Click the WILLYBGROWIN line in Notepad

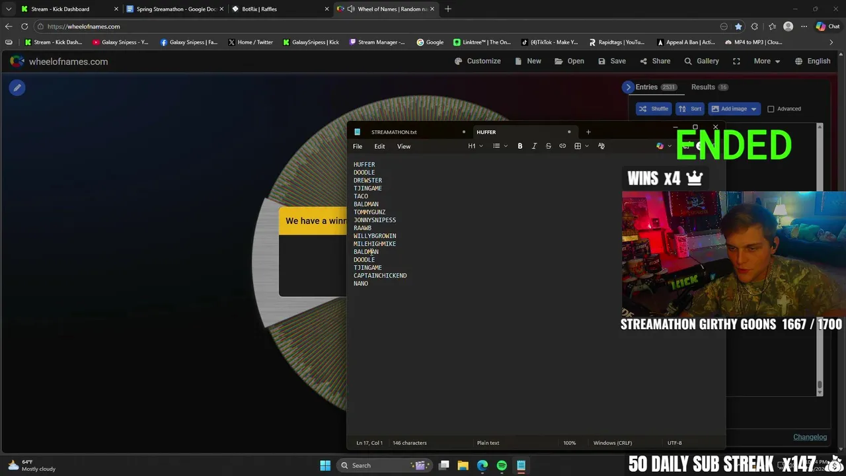click(x=375, y=236)
